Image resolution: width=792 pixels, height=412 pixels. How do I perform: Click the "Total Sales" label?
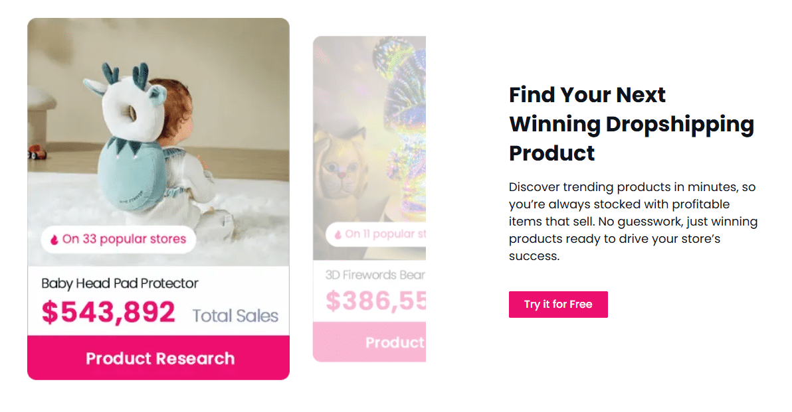pos(235,316)
